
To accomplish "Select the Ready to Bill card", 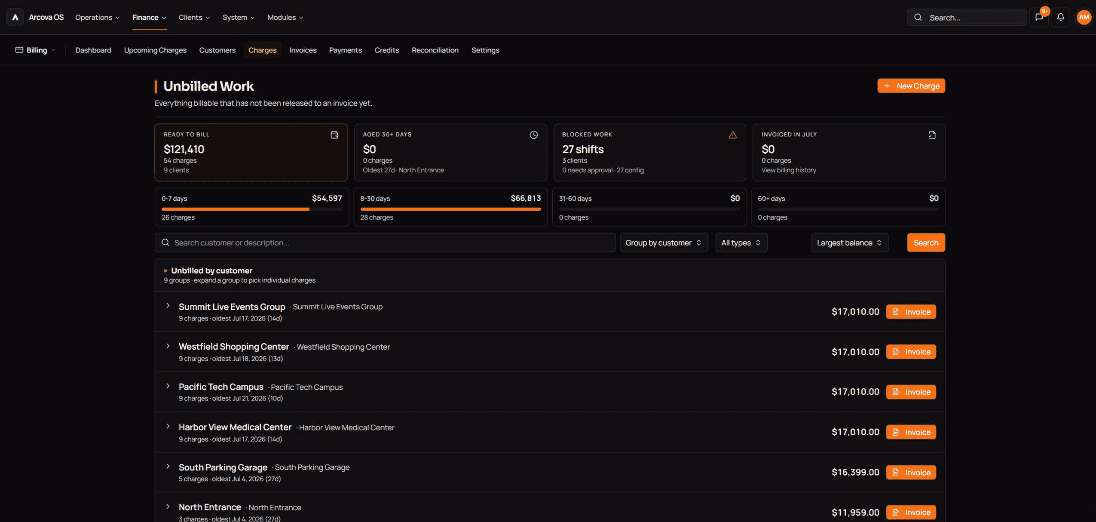I will 251,153.
